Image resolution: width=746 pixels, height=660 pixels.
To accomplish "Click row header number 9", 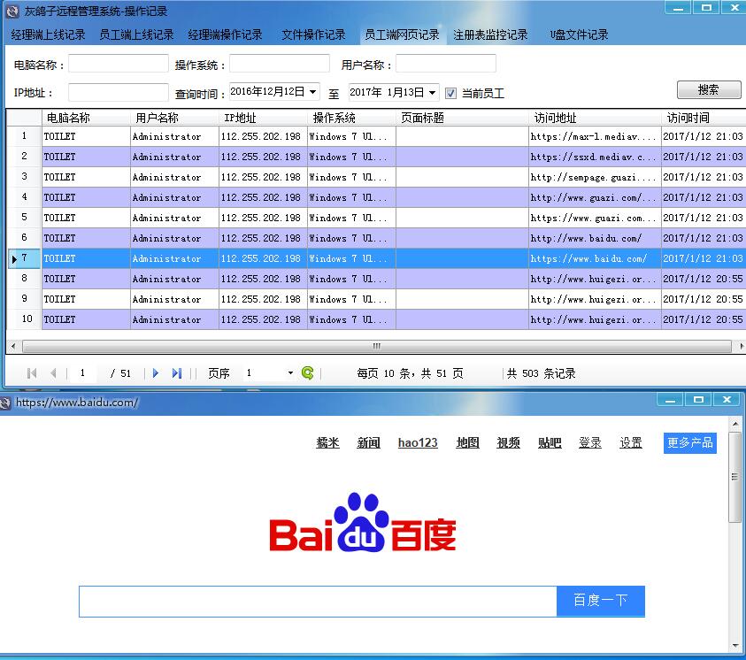I will coord(24,299).
